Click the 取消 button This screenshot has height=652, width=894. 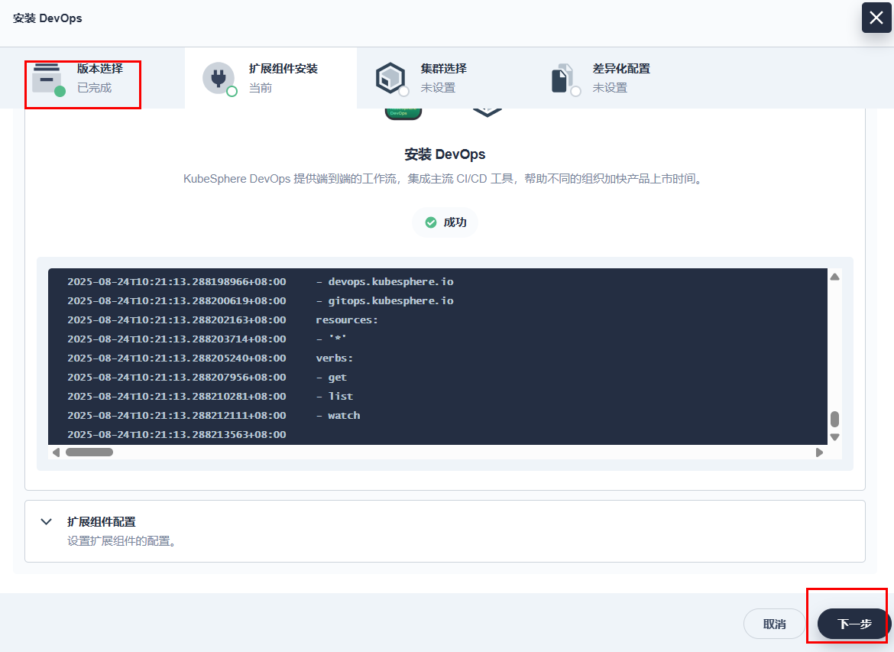pos(774,624)
